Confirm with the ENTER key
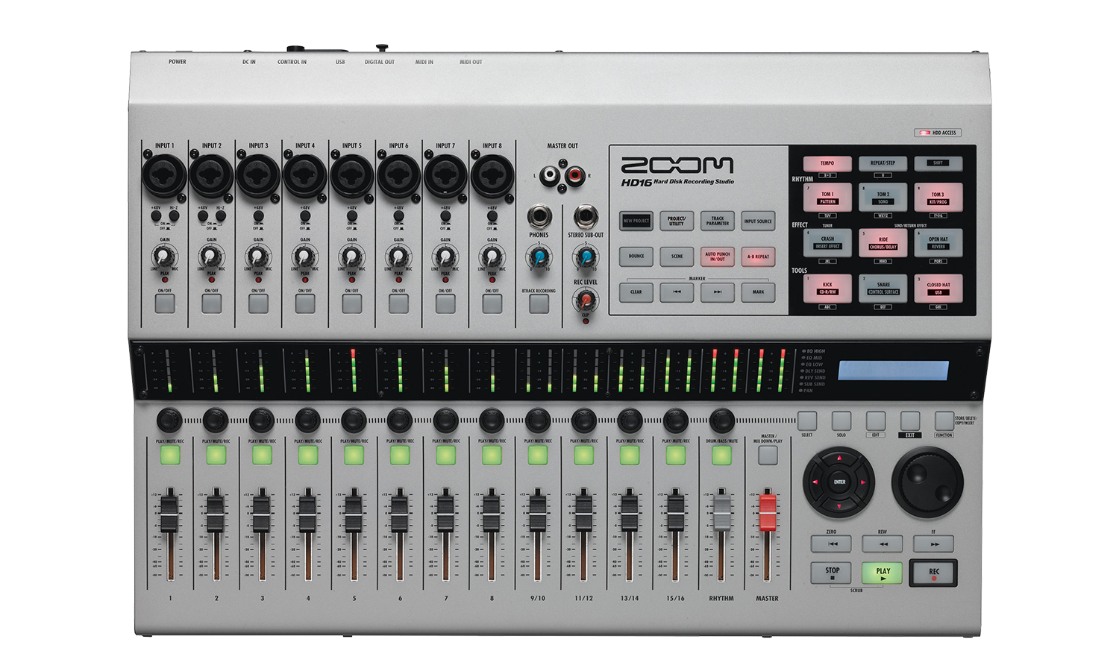Screen dimensions: 1119x671 (x=839, y=482)
